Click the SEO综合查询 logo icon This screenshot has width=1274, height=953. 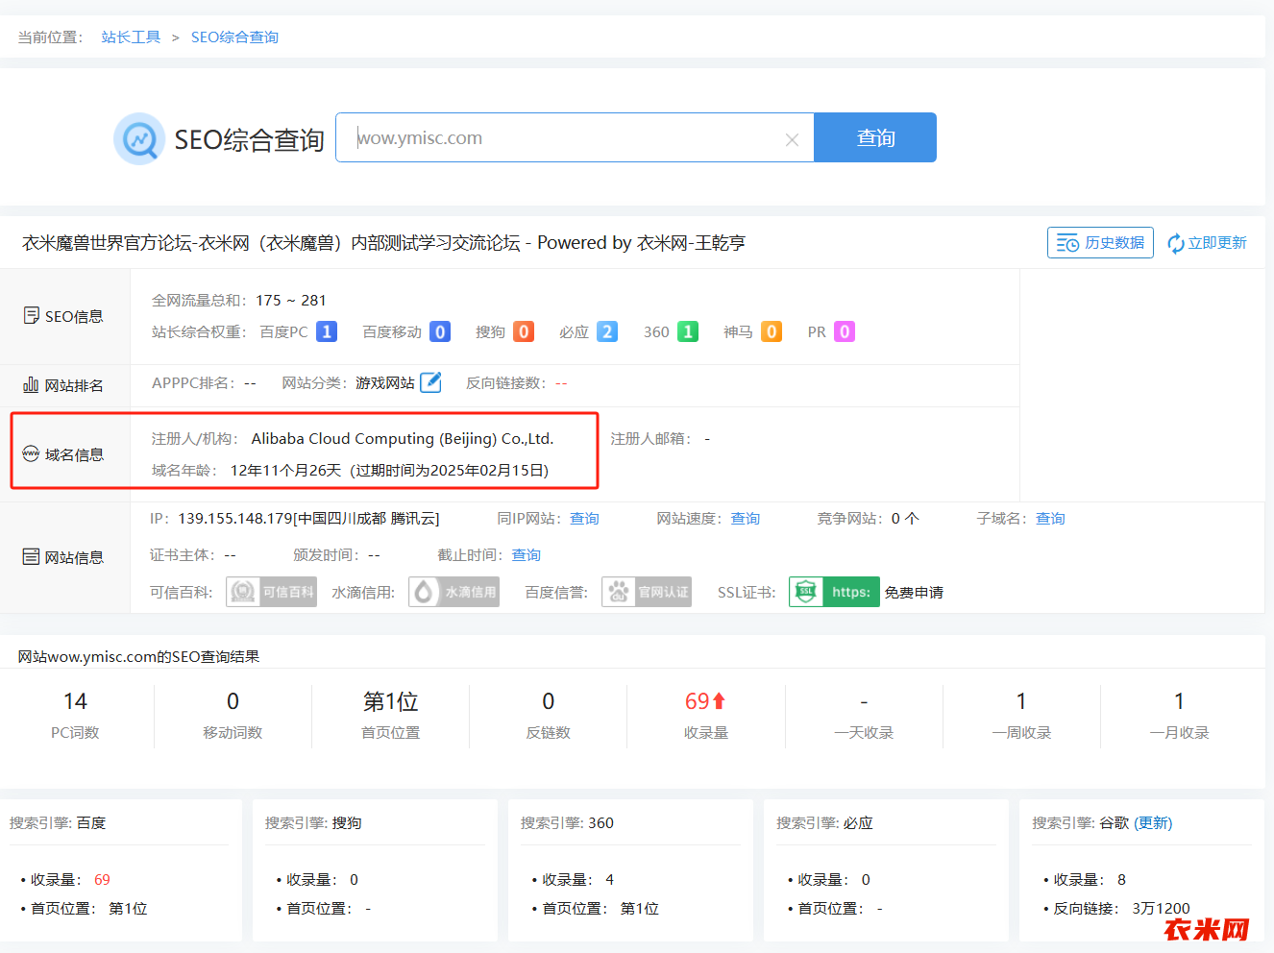click(139, 139)
